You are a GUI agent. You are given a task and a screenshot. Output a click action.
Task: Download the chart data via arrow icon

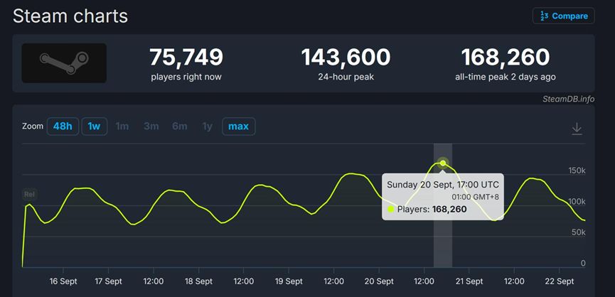(x=577, y=129)
